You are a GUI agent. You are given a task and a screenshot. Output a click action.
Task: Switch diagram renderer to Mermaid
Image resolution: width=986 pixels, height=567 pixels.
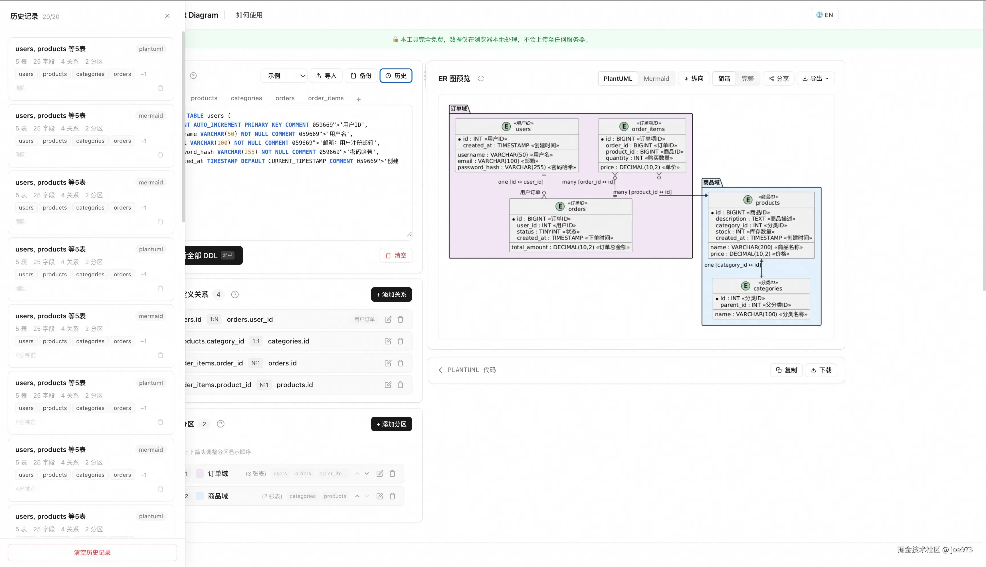click(656, 79)
